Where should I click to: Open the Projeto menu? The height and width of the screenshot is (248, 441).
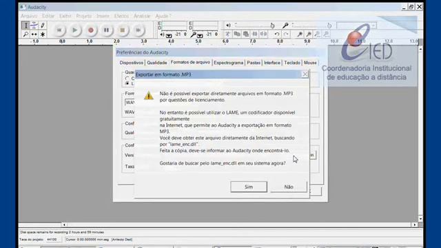tap(84, 16)
